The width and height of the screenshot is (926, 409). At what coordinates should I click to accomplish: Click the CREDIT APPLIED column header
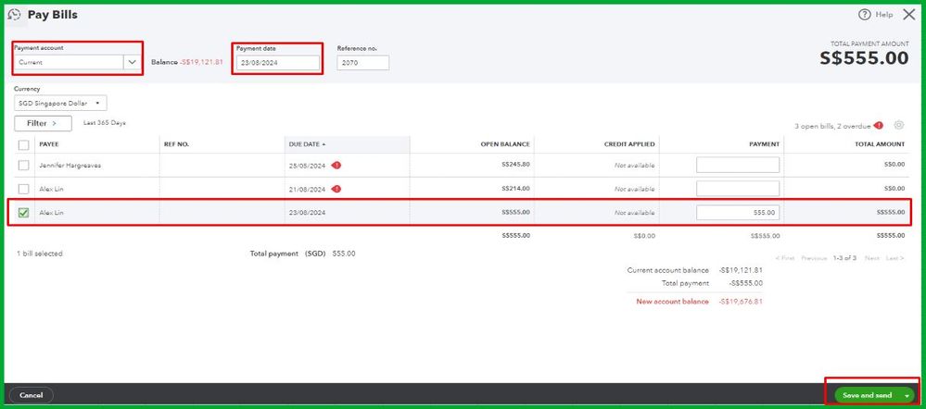[629, 144]
